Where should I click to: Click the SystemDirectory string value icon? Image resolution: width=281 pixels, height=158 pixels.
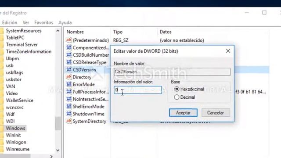[69, 121]
